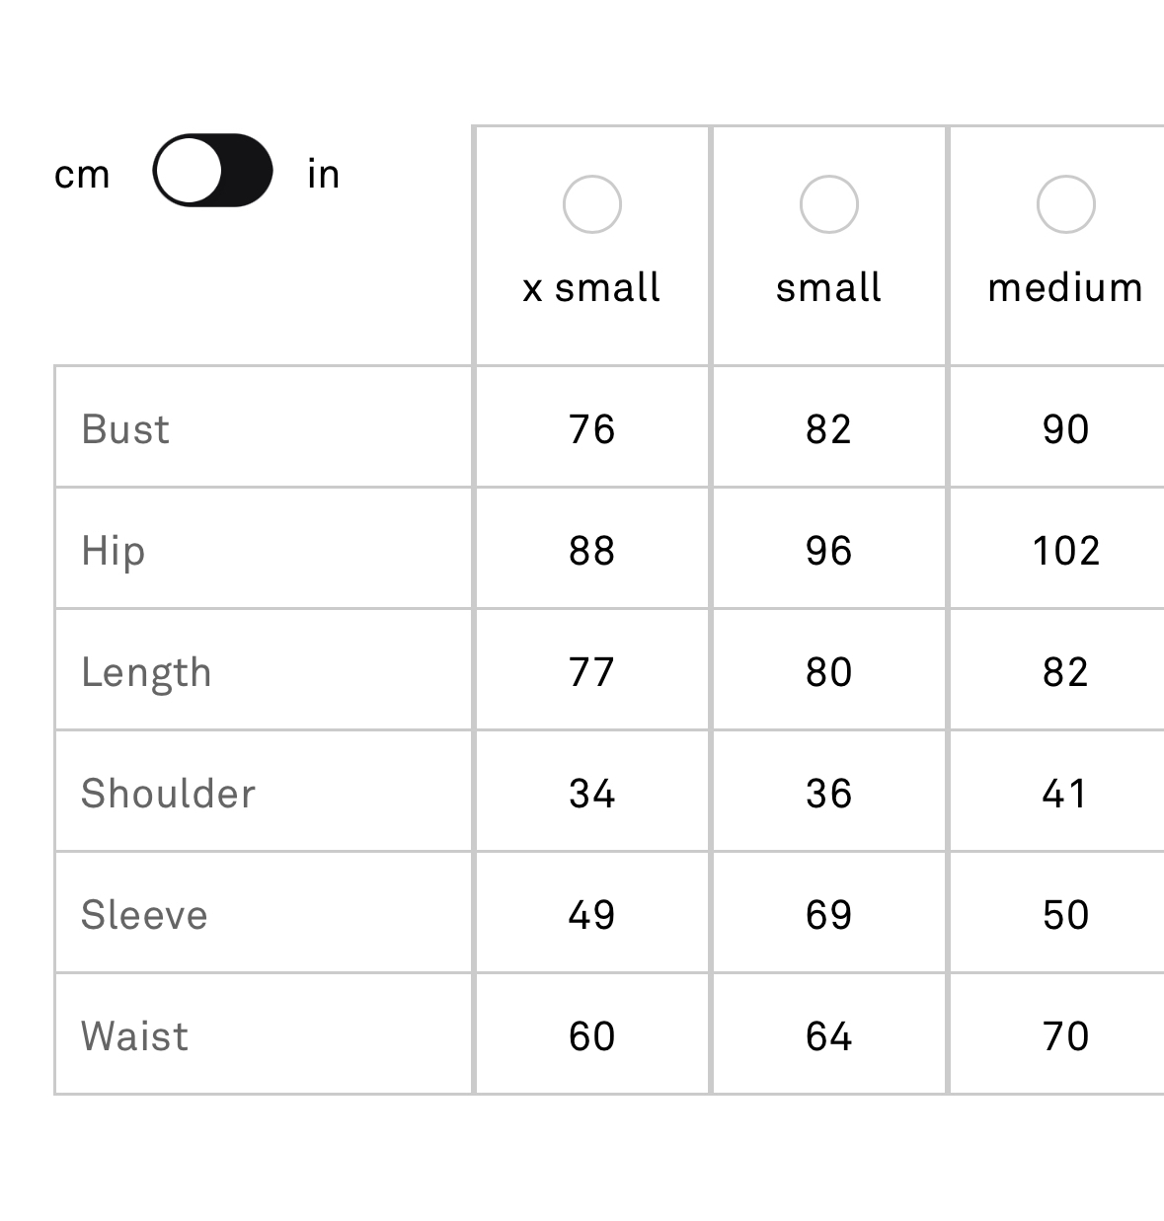1164x1221 pixels.
Task: Click the medium Hip value 102
Action: (x=1065, y=551)
